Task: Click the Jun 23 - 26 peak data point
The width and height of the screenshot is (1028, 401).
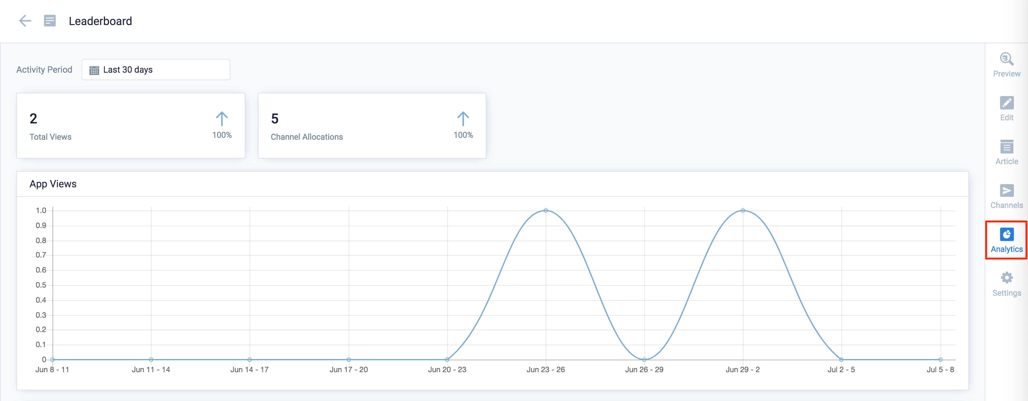Action: point(545,211)
